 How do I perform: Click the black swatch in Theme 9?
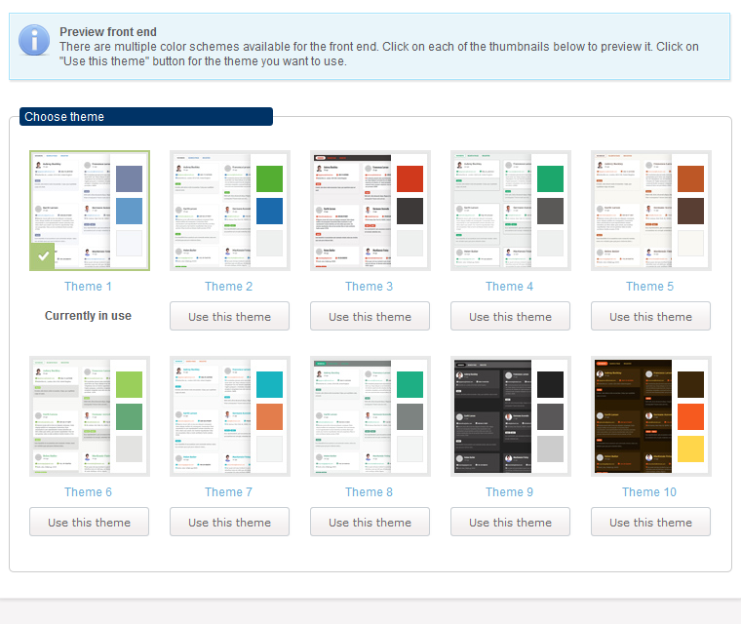click(x=550, y=384)
